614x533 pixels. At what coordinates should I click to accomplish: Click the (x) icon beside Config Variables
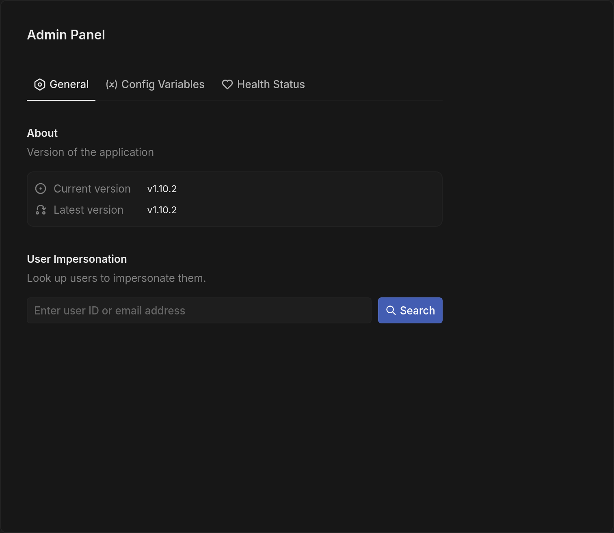[x=112, y=84]
